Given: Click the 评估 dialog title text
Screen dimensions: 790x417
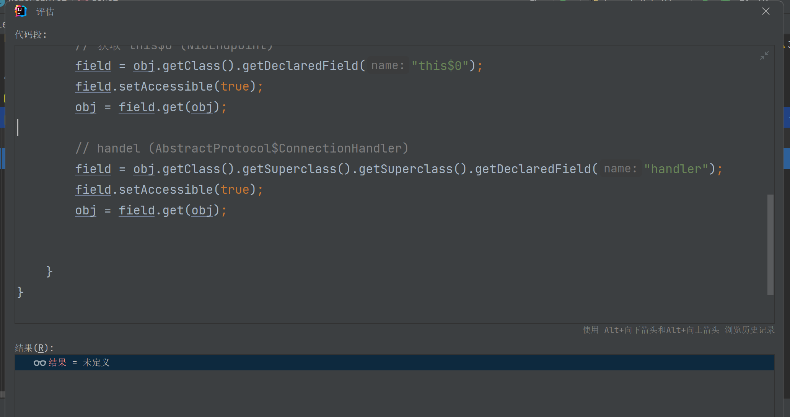Looking at the screenshot, I should click(45, 12).
